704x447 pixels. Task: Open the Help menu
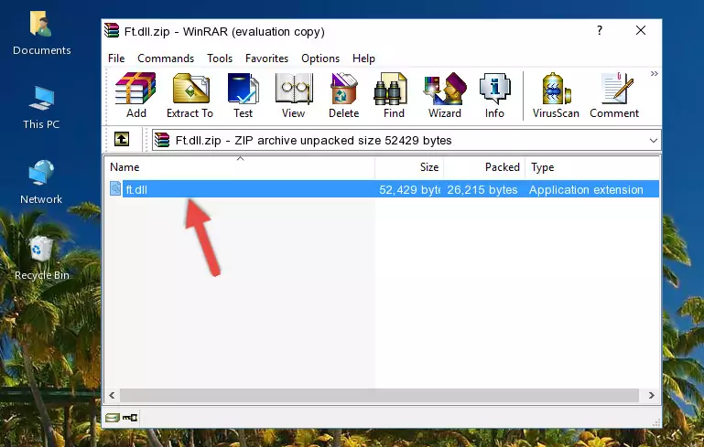point(363,59)
